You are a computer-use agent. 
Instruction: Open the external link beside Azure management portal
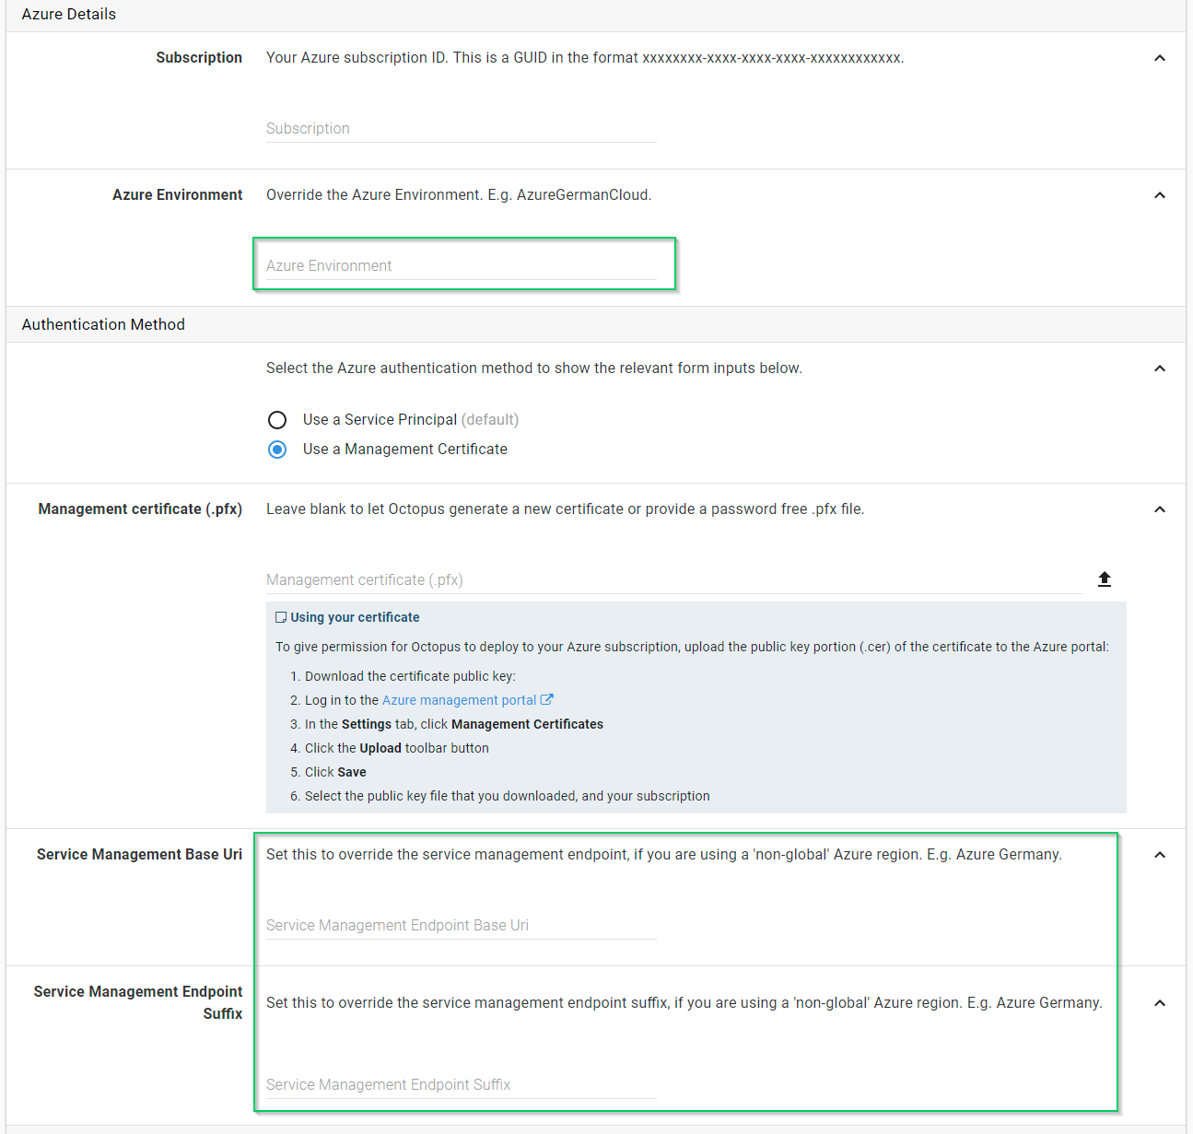coord(548,699)
